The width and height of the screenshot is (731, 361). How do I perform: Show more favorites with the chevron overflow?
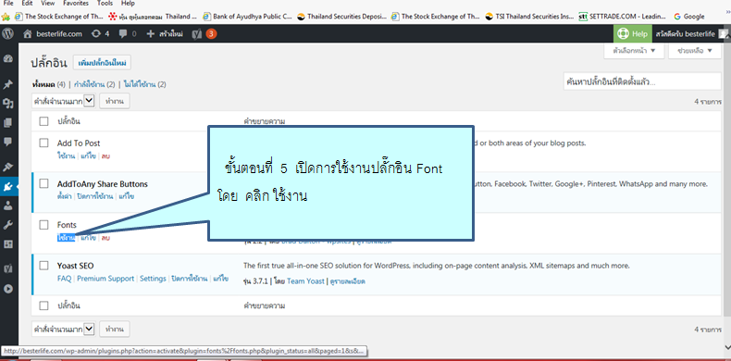(x=728, y=12)
